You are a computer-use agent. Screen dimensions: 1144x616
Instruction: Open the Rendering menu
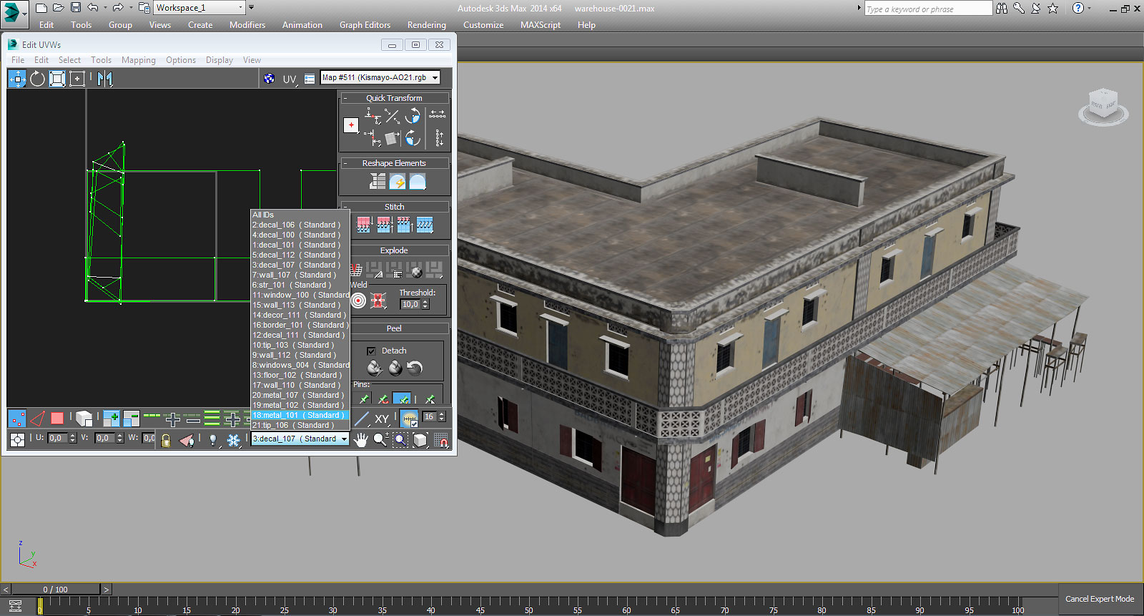point(427,25)
